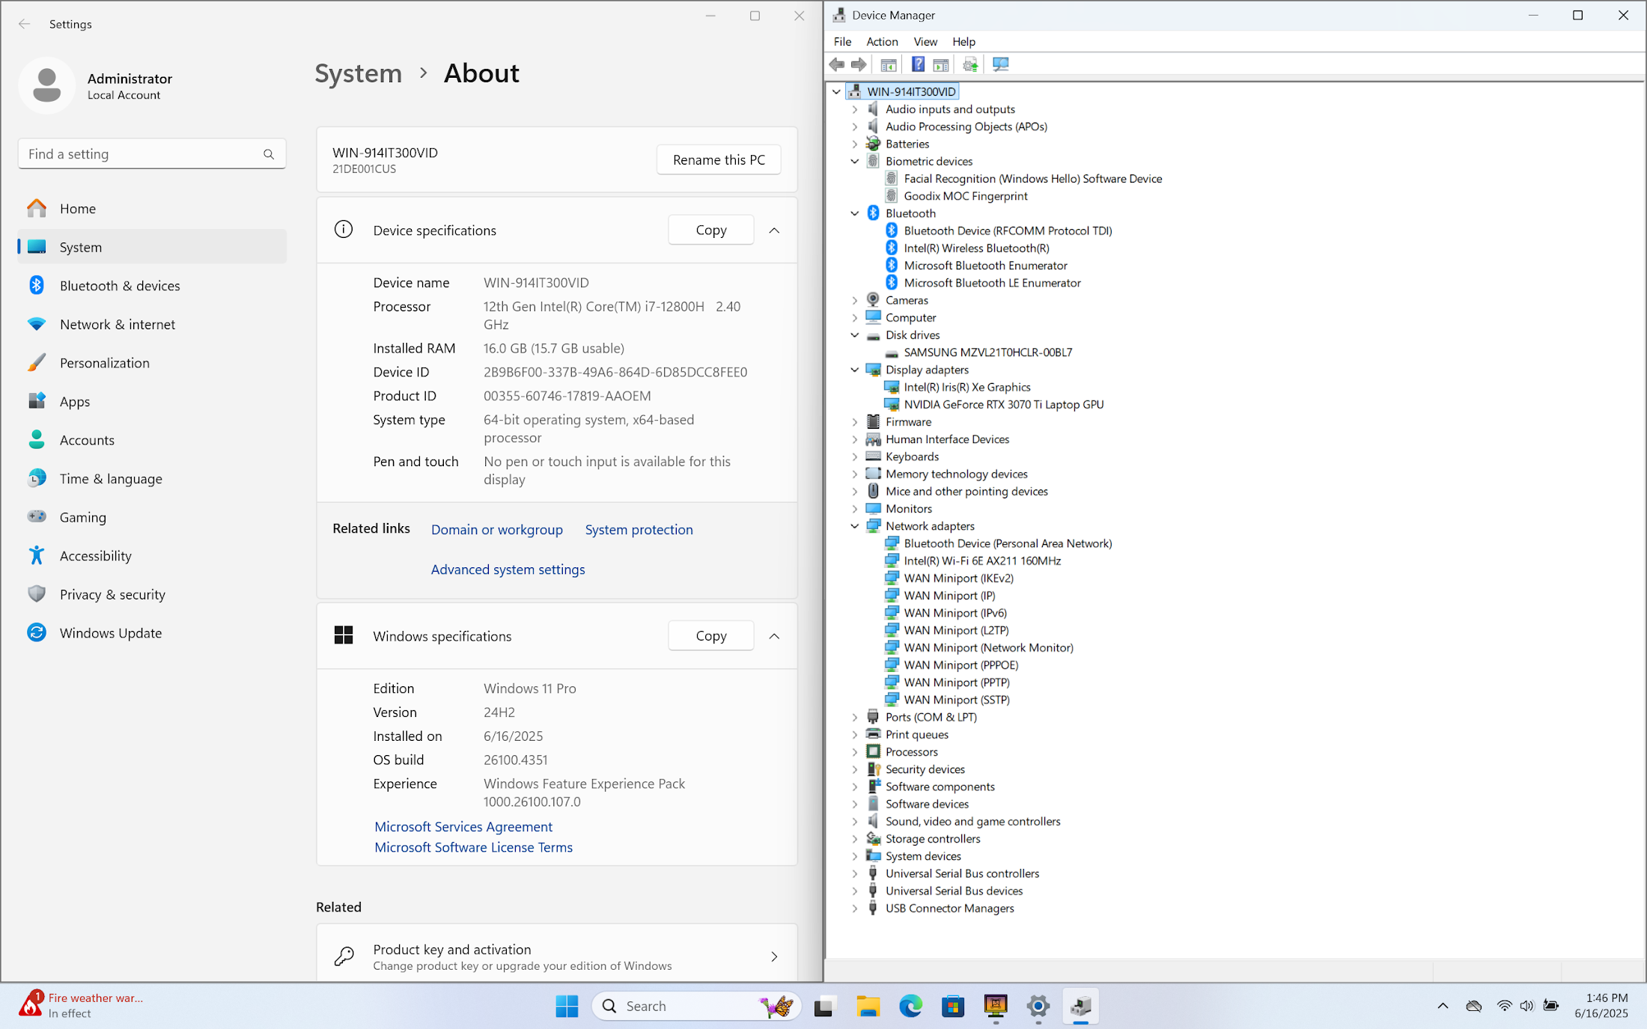Collapse the Network adapters category
The image size is (1647, 1029).
pyautogui.click(x=855, y=526)
